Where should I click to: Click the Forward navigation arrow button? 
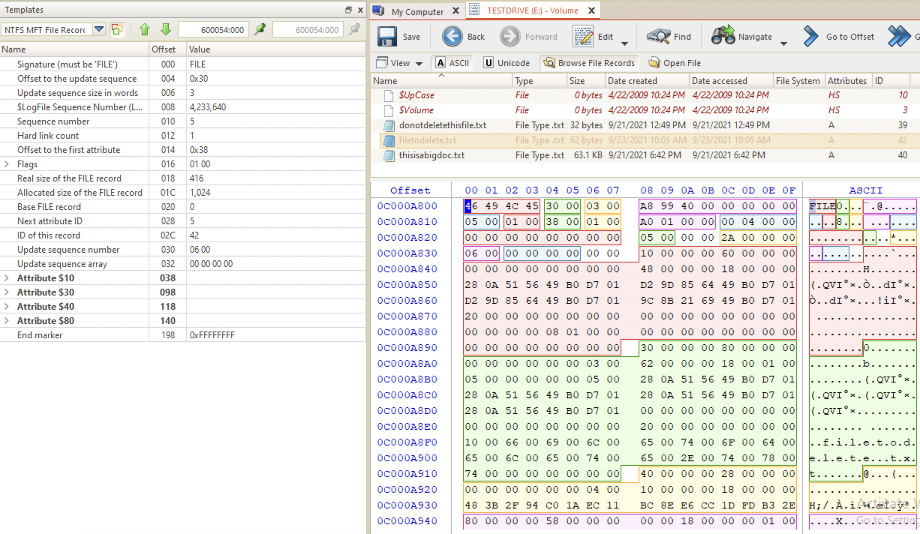(509, 36)
